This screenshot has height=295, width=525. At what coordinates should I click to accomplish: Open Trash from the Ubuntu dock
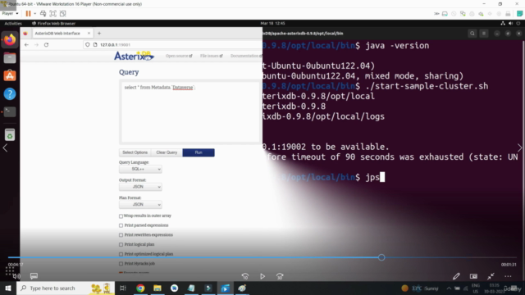10,135
